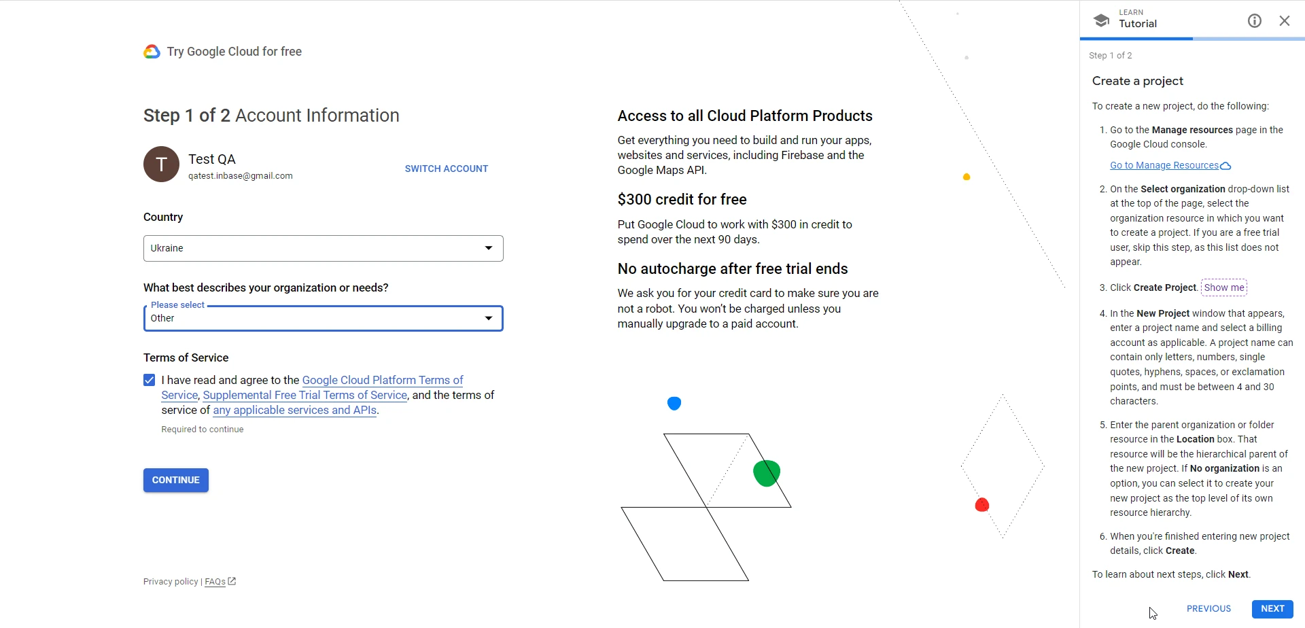Viewport: 1305px width, 628px height.
Task: Click the Required to continue note
Action: click(x=203, y=430)
